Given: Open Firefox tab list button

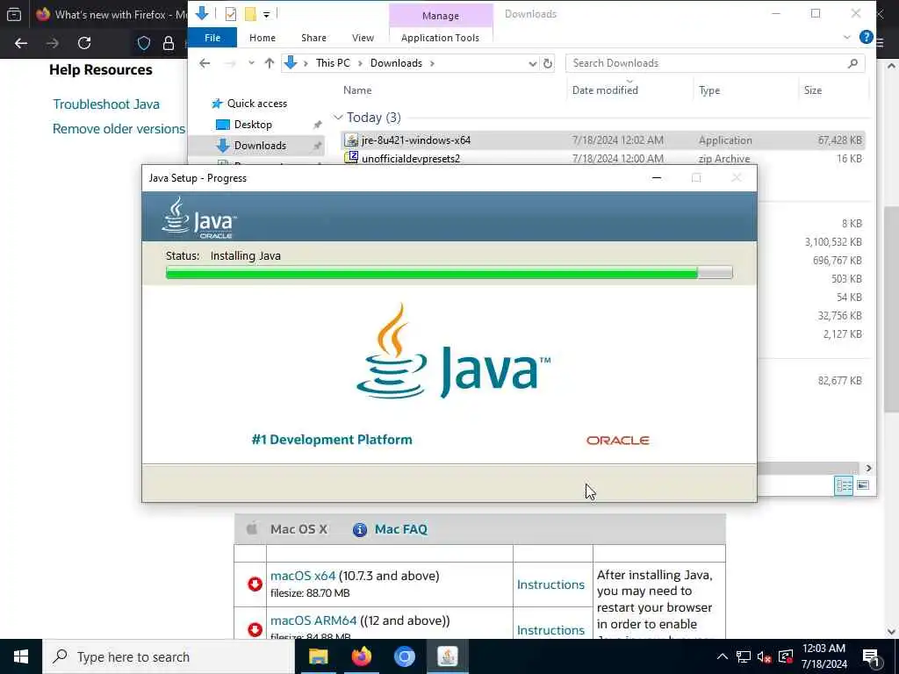Looking at the screenshot, I should pos(14,14).
